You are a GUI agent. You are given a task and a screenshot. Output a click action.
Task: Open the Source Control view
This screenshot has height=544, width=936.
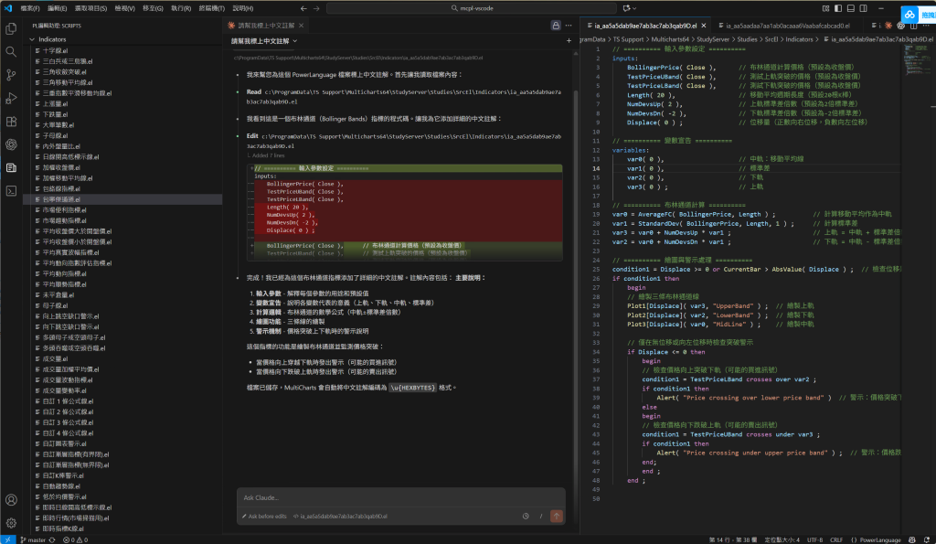tap(11, 76)
